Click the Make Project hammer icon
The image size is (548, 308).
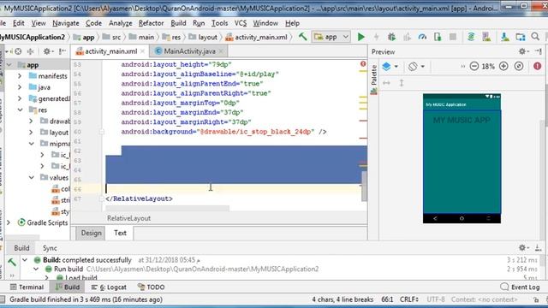(302, 36)
